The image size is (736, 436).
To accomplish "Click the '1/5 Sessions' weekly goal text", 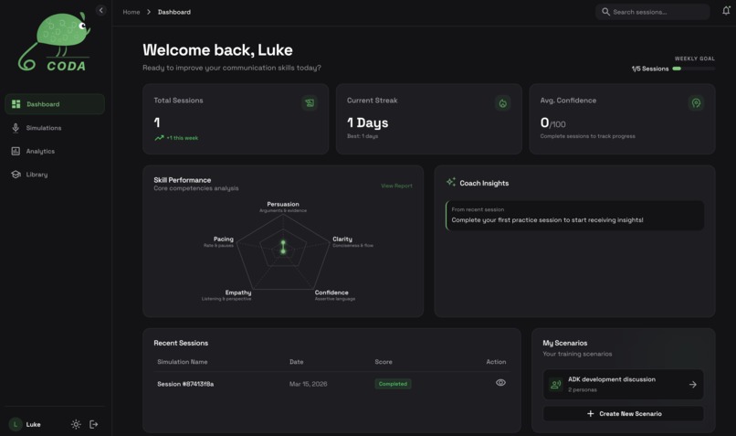I will (x=650, y=69).
